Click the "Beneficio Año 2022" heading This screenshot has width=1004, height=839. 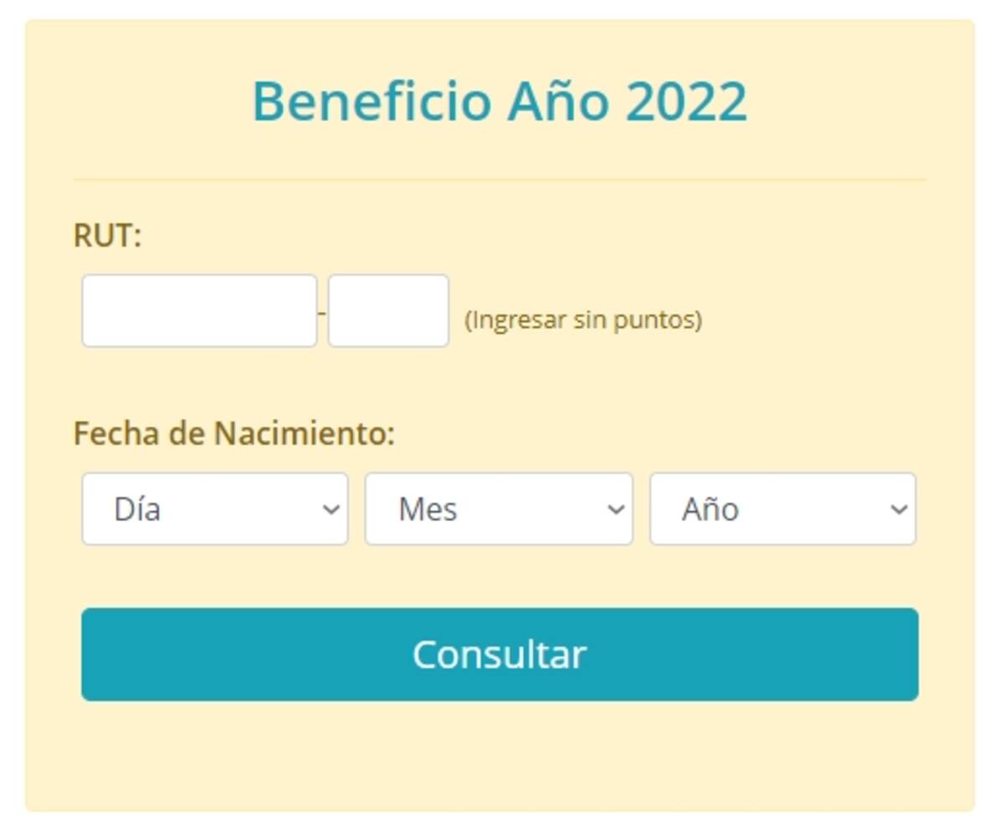499,102
